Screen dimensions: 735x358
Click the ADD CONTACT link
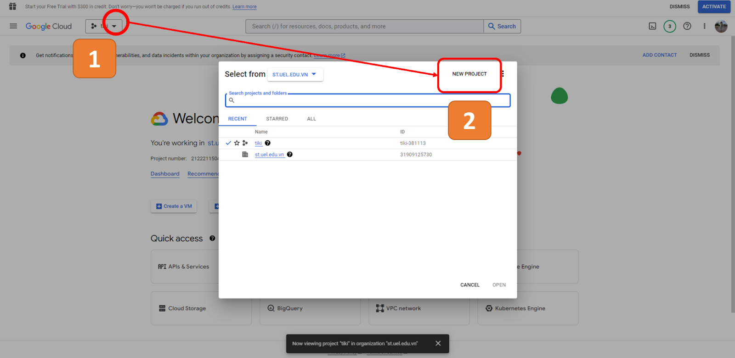pyautogui.click(x=659, y=55)
